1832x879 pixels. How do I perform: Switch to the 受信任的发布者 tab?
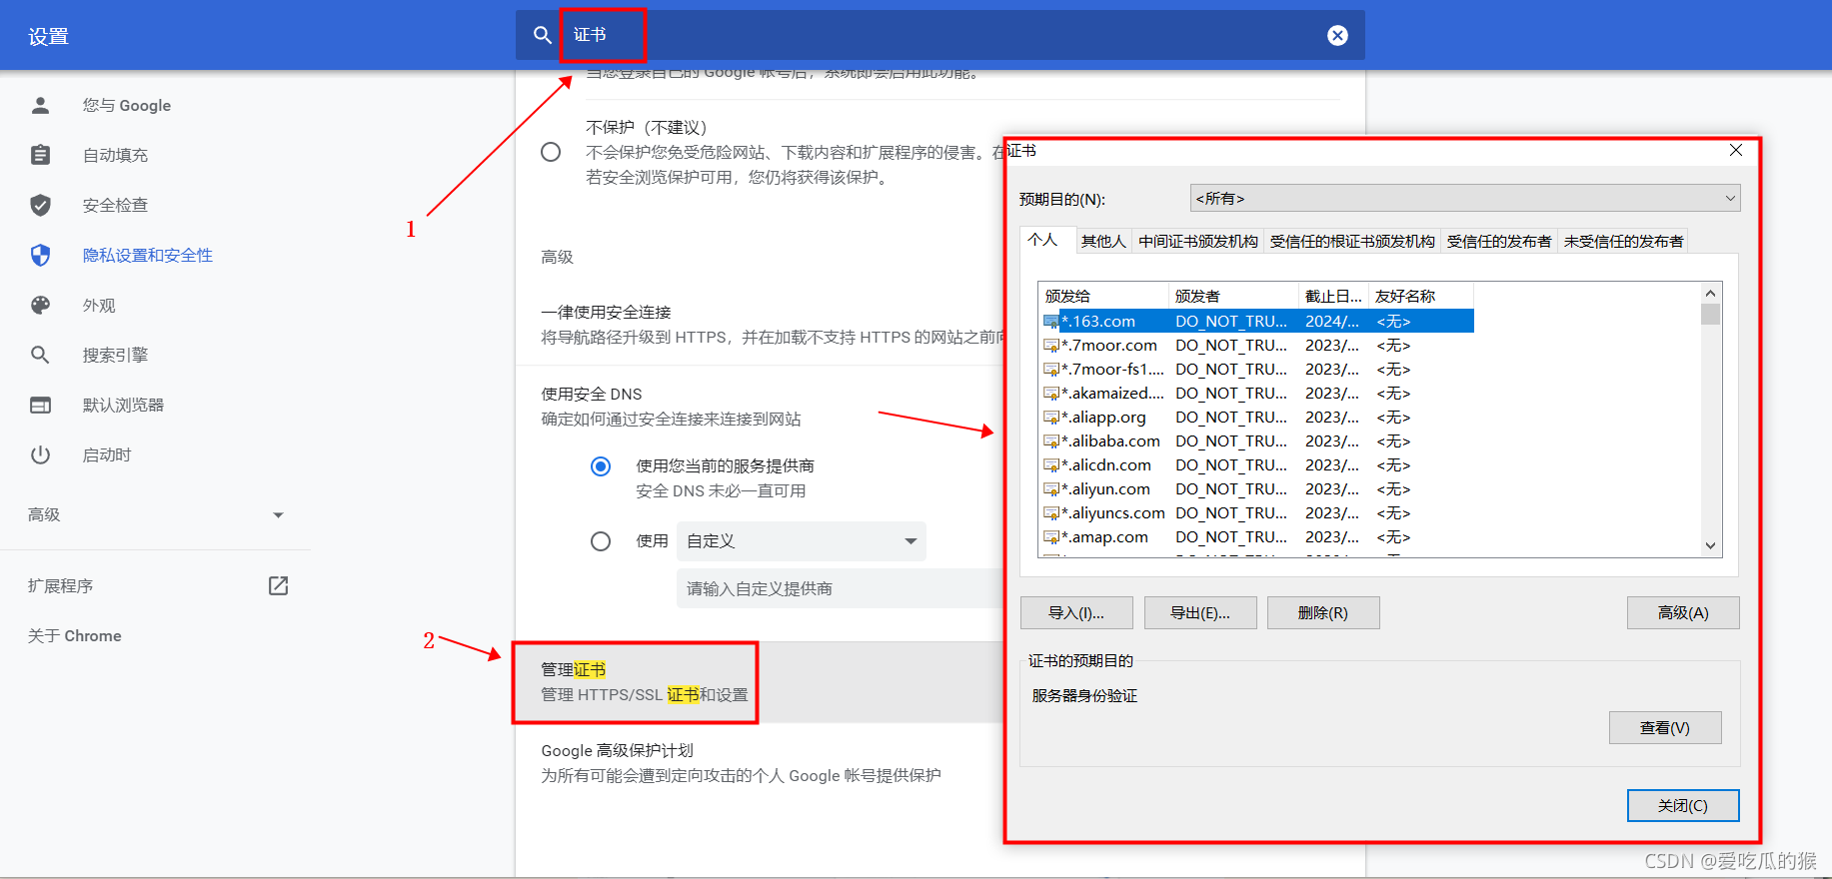tap(1499, 241)
